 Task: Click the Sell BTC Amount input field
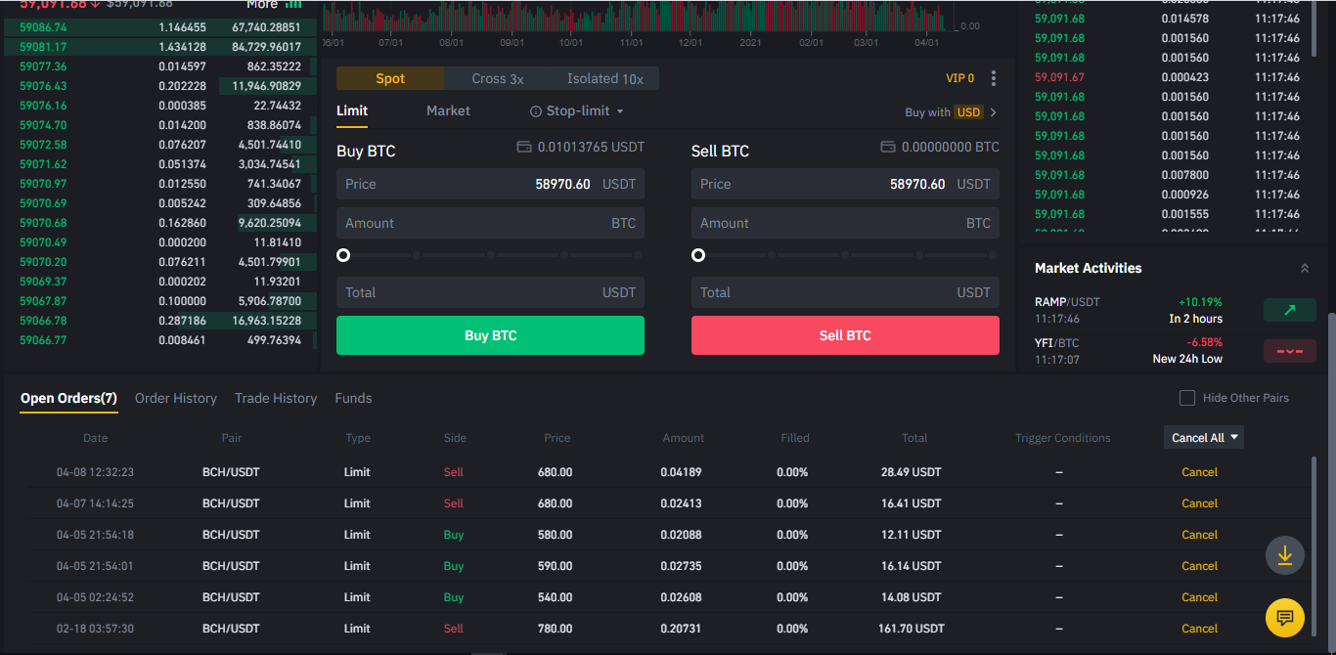845,223
